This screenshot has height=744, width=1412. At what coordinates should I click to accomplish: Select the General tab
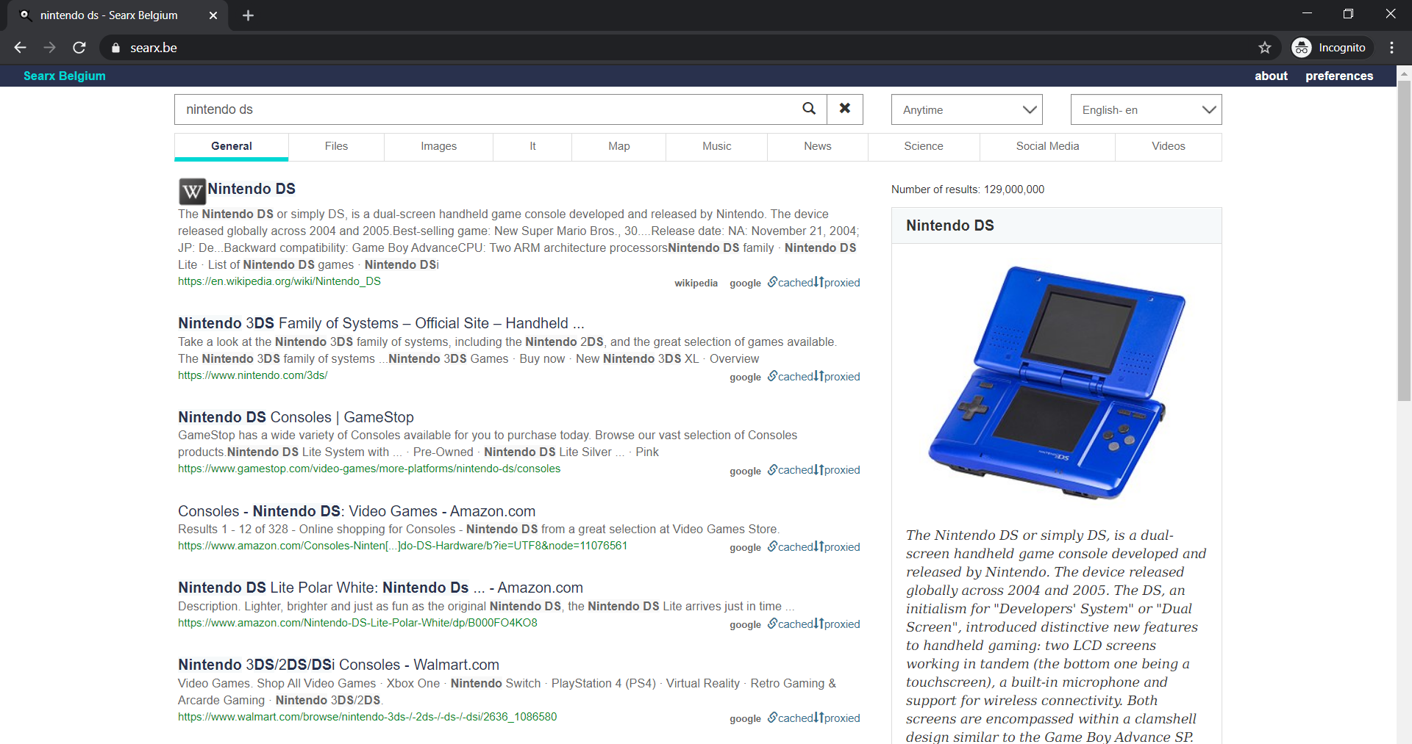pyautogui.click(x=231, y=146)
